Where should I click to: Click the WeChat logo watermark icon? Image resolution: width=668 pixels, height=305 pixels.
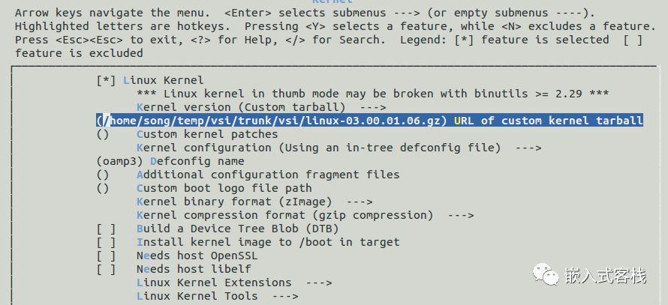point(546,274)
